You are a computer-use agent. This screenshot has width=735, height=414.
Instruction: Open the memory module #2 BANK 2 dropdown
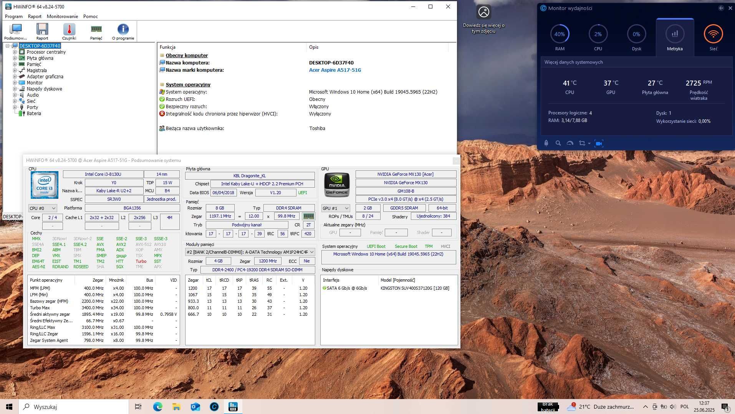(250, 252)
